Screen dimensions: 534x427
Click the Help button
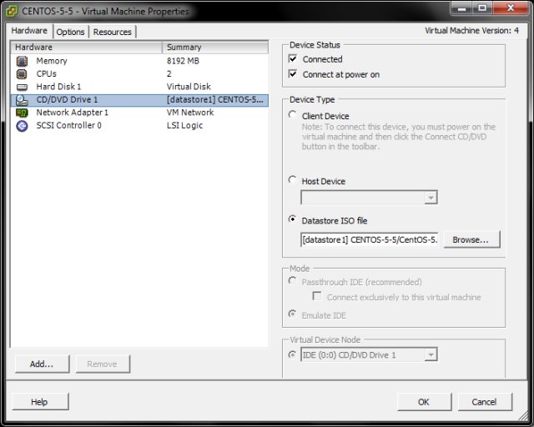pyautogui.click(x=40, y=402)
